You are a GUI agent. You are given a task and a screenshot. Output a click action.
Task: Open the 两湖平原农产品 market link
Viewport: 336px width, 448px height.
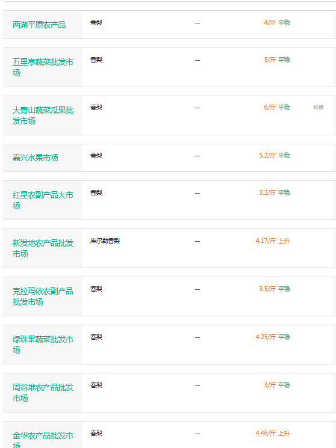coord(39,25)
